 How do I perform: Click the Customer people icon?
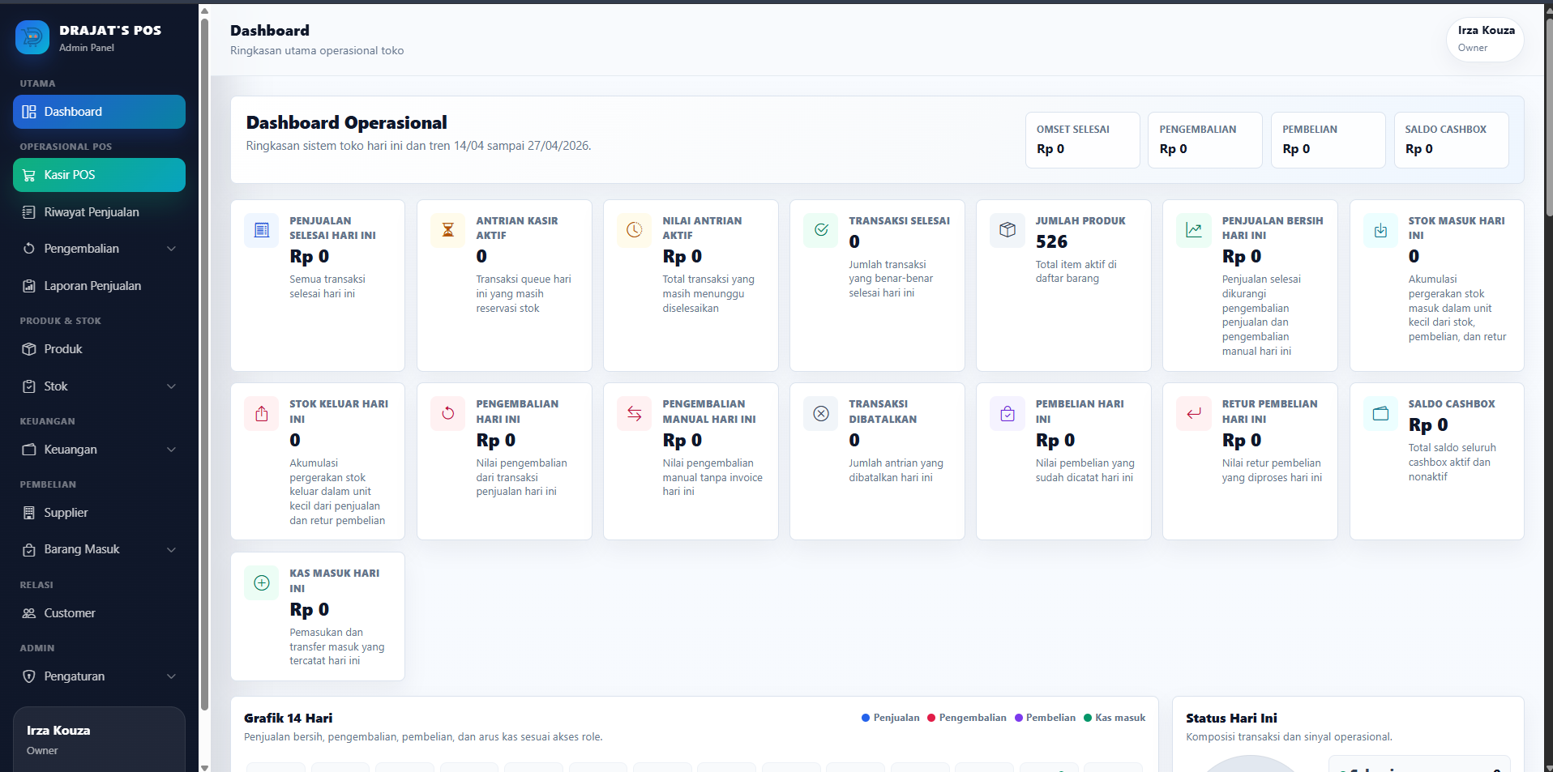coord(29,613)
